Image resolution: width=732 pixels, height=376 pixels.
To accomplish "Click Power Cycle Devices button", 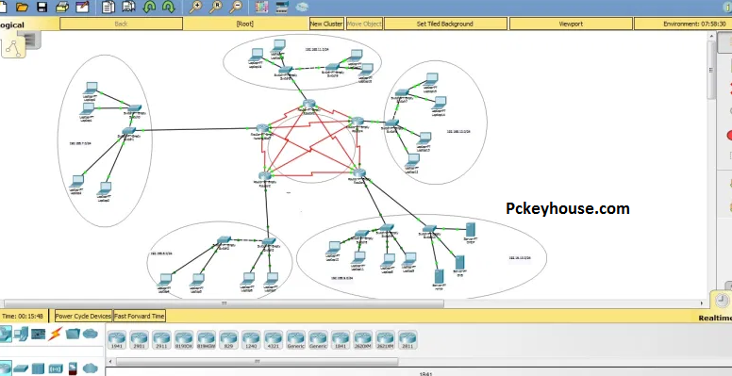I will point(84,316).
